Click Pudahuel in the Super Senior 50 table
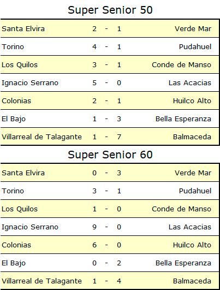Viewport: 220px width, 290px height. click(195, 46)
